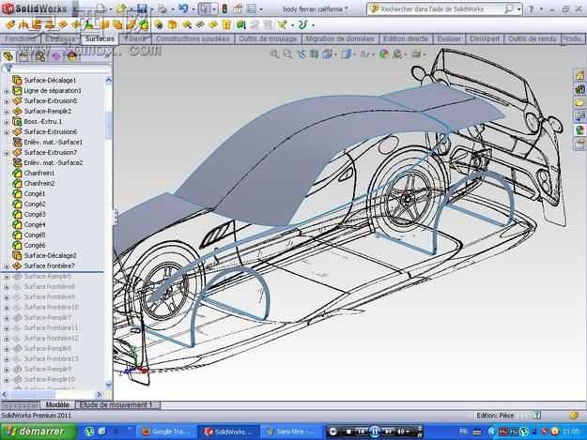Click the démarrer Start button
This screenshot has width=587, height=440.
39,432
